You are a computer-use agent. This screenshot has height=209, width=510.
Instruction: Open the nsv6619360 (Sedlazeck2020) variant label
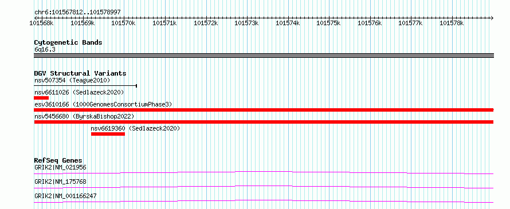tap(135, 128)
